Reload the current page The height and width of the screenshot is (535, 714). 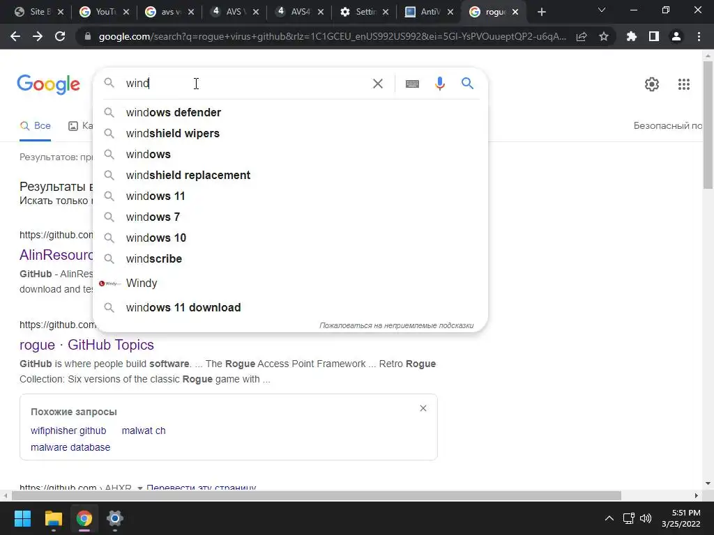[x=60, y=36]
